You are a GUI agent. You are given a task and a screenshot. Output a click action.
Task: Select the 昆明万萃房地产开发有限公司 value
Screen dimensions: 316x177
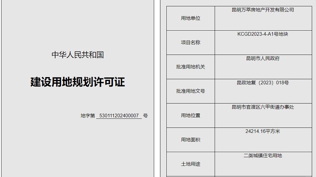(x=263, y=10)
